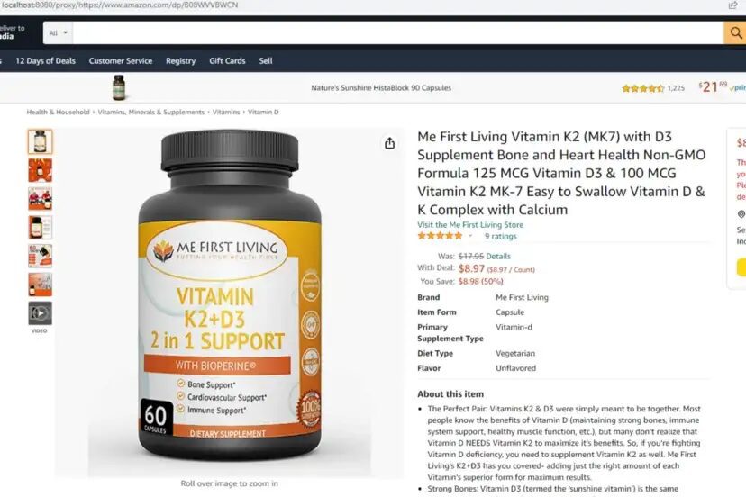This screenshot has height=497, width=746.
Task: Click the five-star rating icons
Action: coord(440,236)
